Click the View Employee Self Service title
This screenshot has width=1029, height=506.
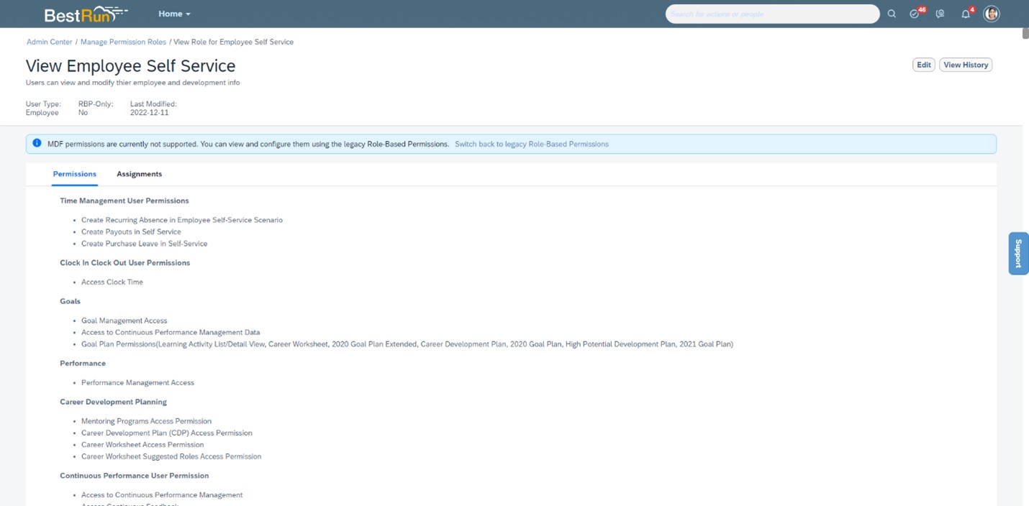(x=131, y=66)
